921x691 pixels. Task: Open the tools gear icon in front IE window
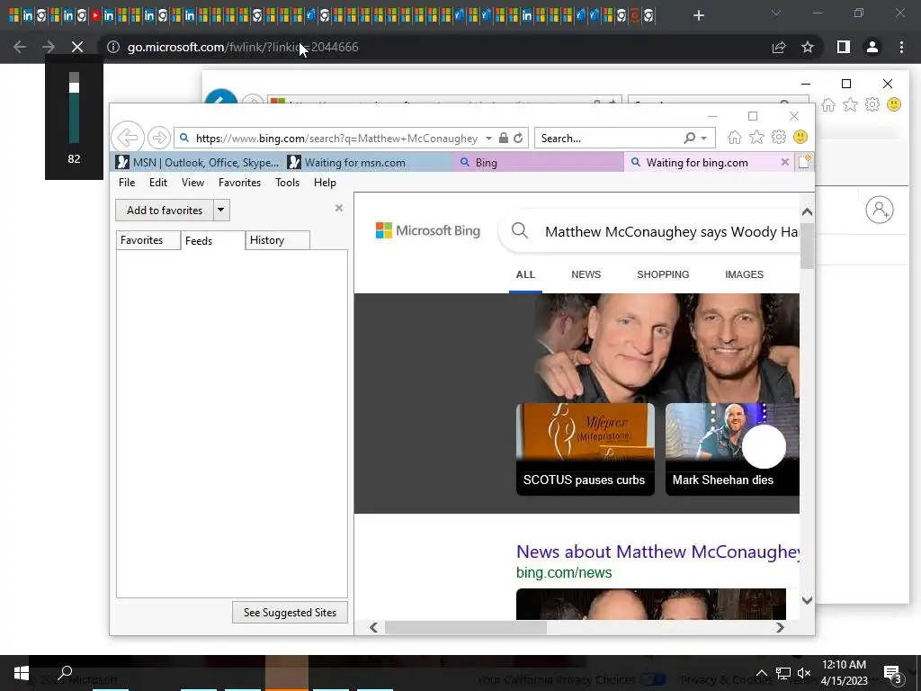(779, 138)
